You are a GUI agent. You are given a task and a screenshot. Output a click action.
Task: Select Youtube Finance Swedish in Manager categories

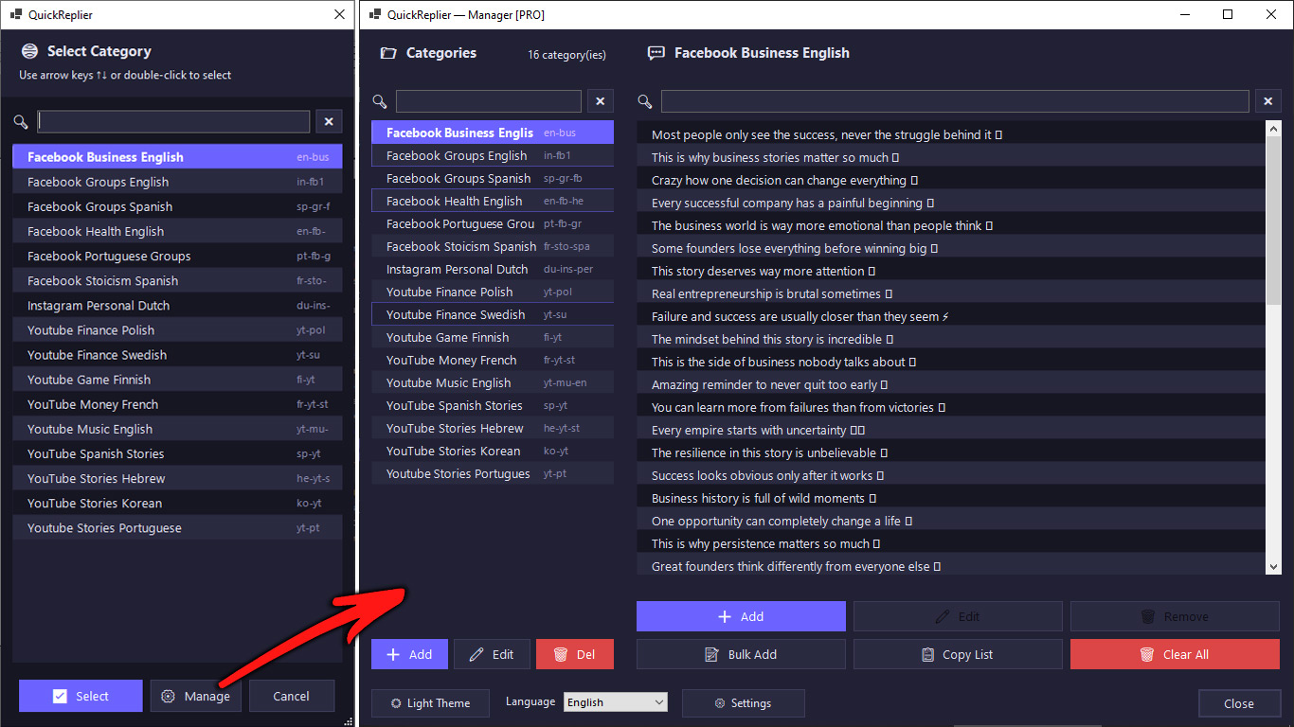(493, 314)
